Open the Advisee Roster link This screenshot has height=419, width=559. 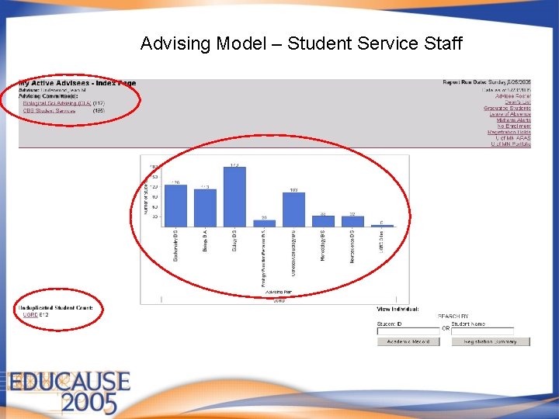click(512, 96)
